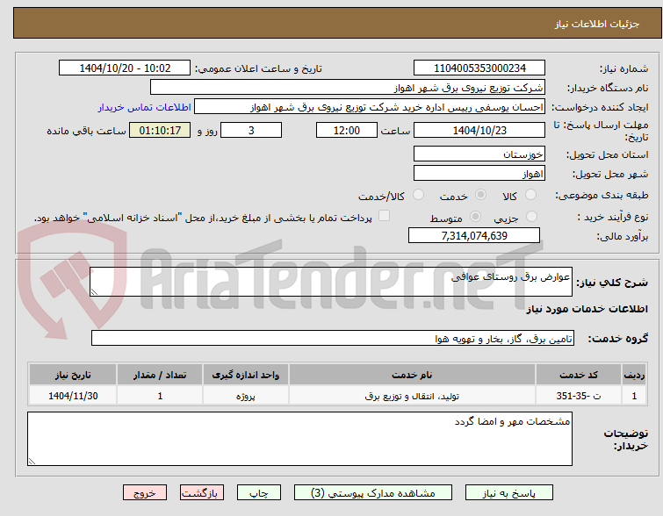This screenshot has width=663, height=516.
Task: Click the province field خوزستان
Action: [x=479, y=154]
